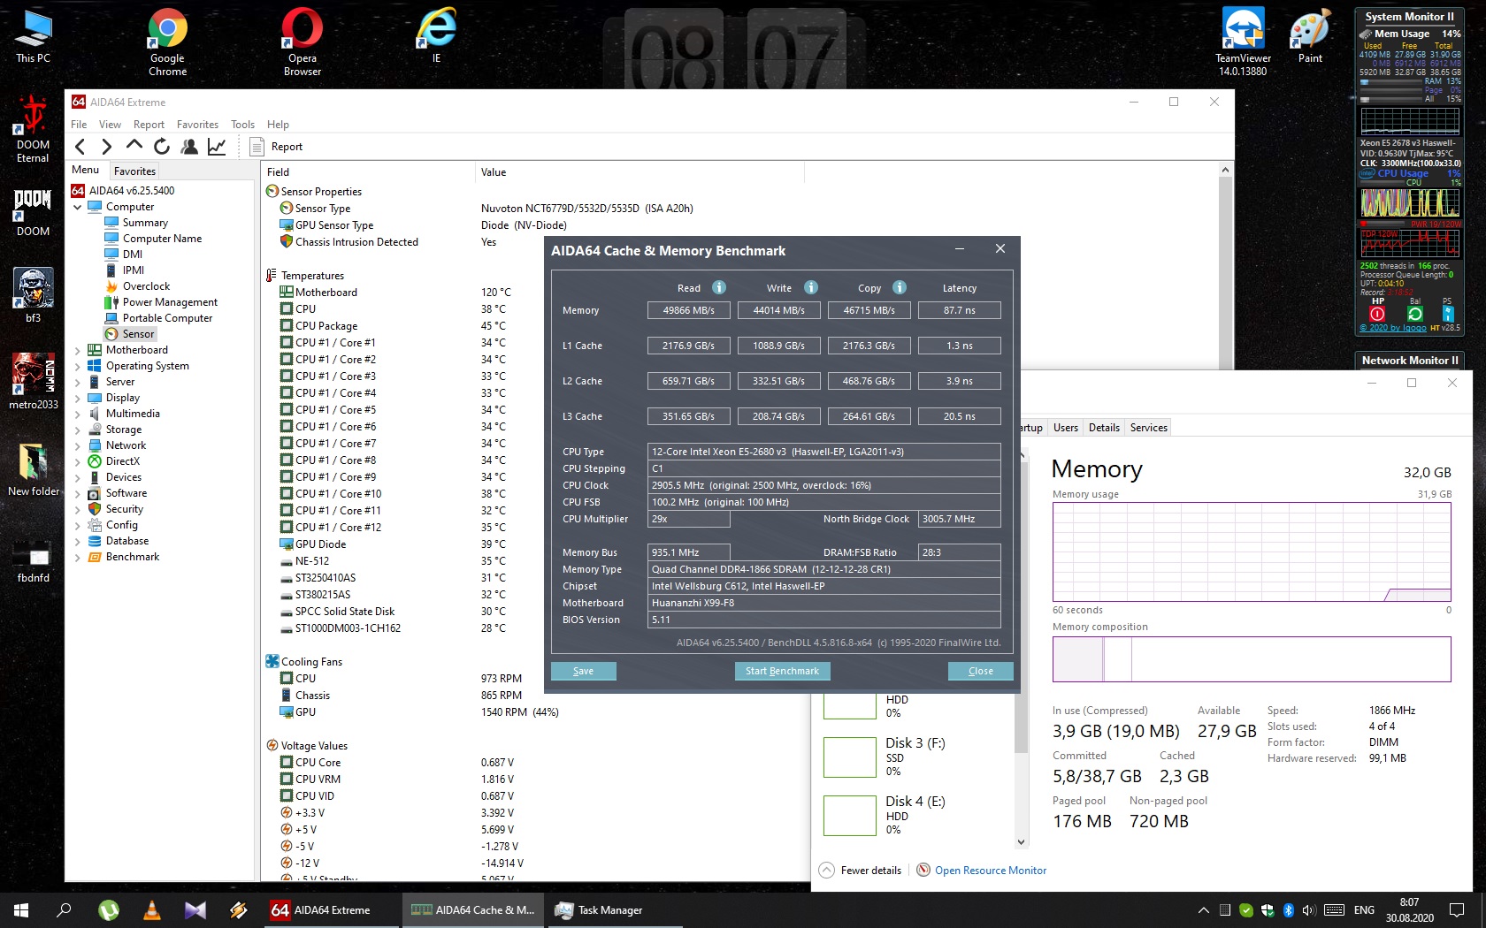This screenshot has width=1486, height=928.
Task: Click Task Manager sidebar scrollbar down arrow
Action: (1021, 842)
